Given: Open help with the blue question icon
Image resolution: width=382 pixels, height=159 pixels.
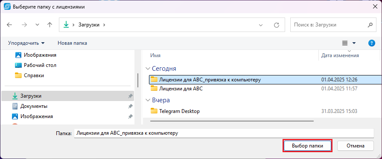Looking at the screenshot, I should (x=371, y=43).
